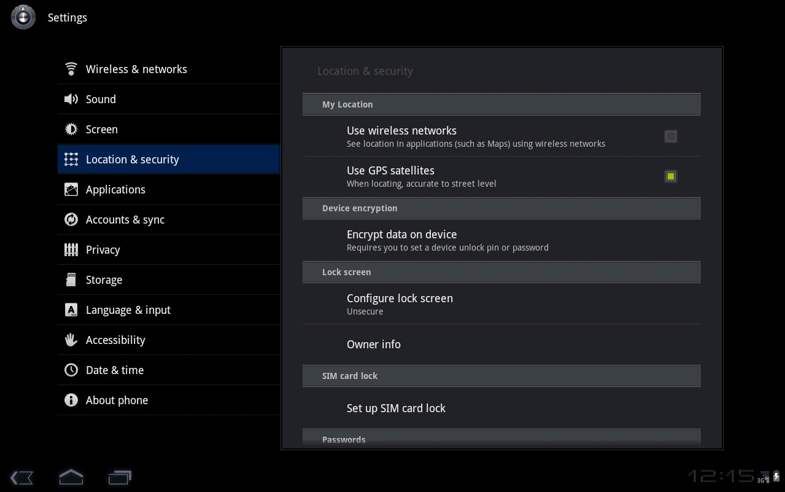Tap the Storage SD card icon

pos(71,279)
